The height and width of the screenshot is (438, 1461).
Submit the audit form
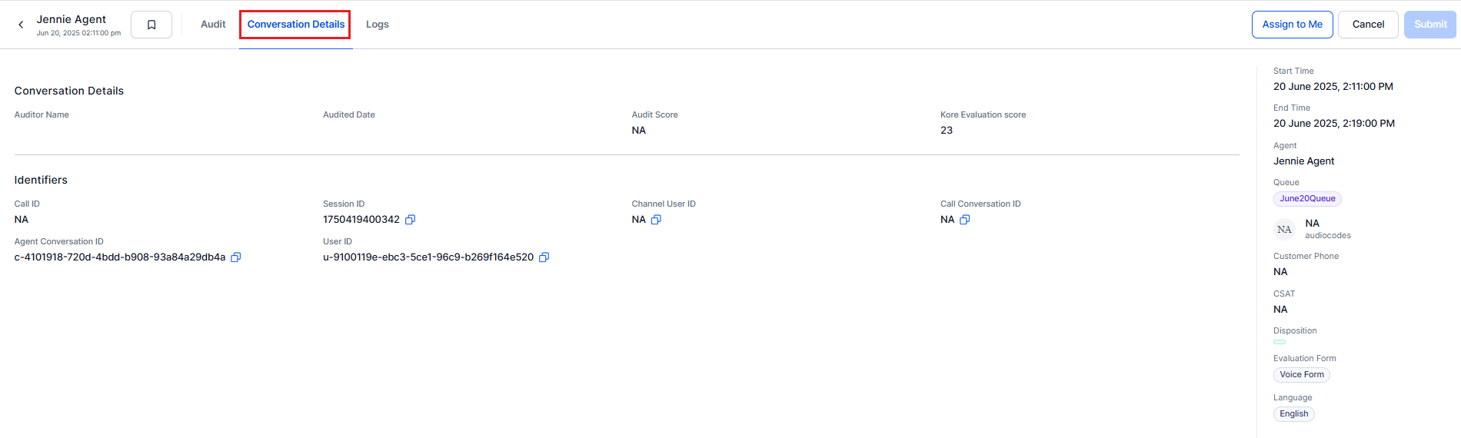[1430, 25]
